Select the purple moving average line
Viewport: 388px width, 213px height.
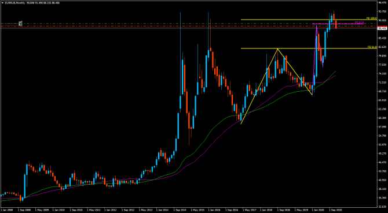coord(210,146)
